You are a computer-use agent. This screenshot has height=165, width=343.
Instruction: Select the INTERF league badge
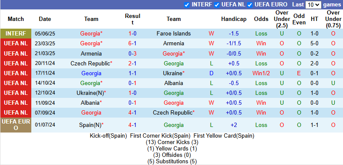click(16, 34)
